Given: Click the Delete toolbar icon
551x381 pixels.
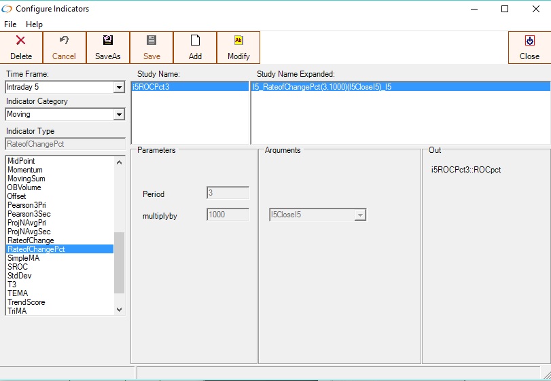Looking at the screenshot, I should (x=21, y=41).
